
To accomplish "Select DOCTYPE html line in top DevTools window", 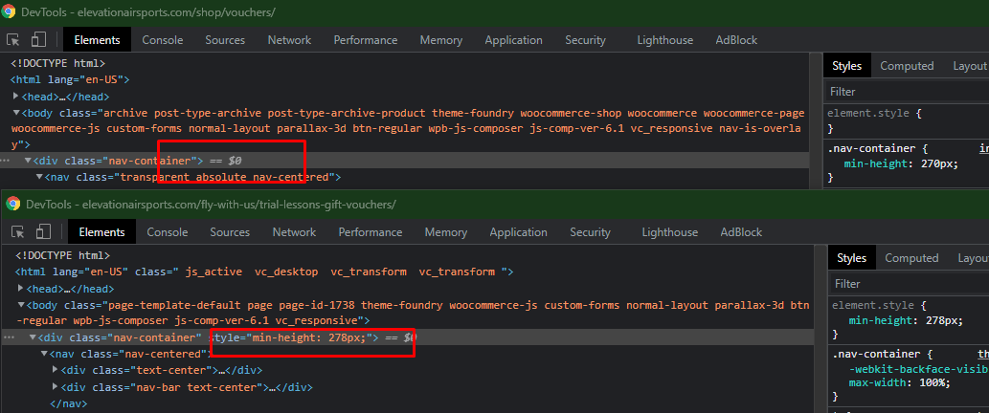I will (58, 64).
